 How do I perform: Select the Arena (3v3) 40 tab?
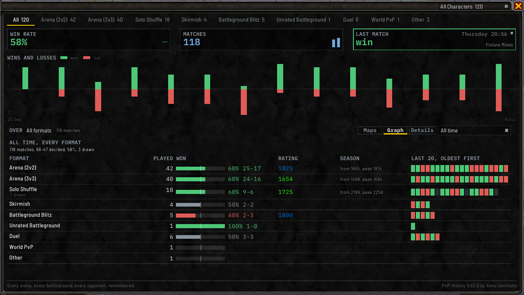(105, 20)
